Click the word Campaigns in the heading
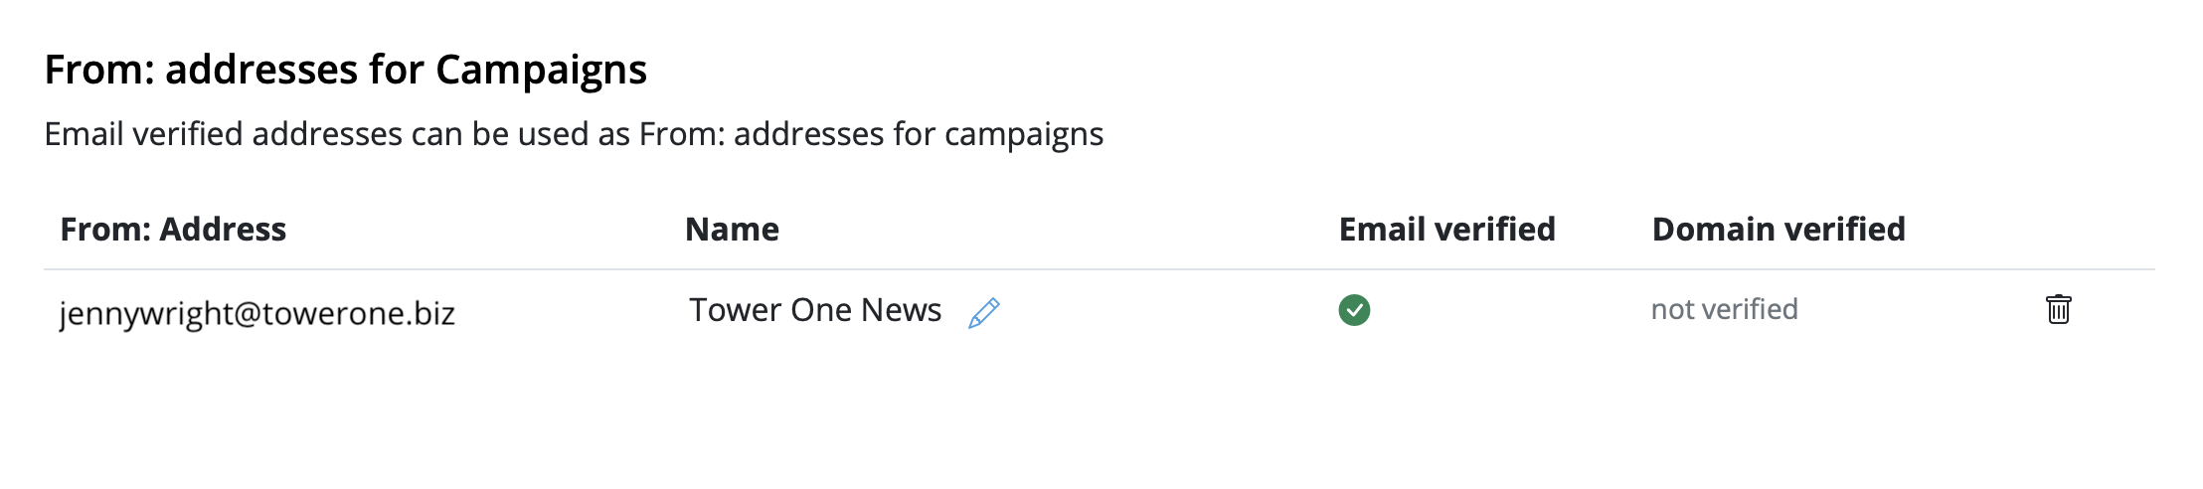Viewport: 2203px width, 489px height. [542, 71]
